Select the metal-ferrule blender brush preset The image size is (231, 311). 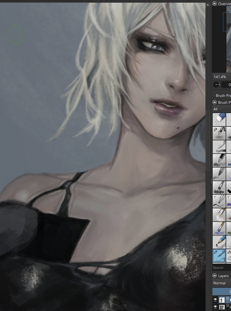pos(219,215)
